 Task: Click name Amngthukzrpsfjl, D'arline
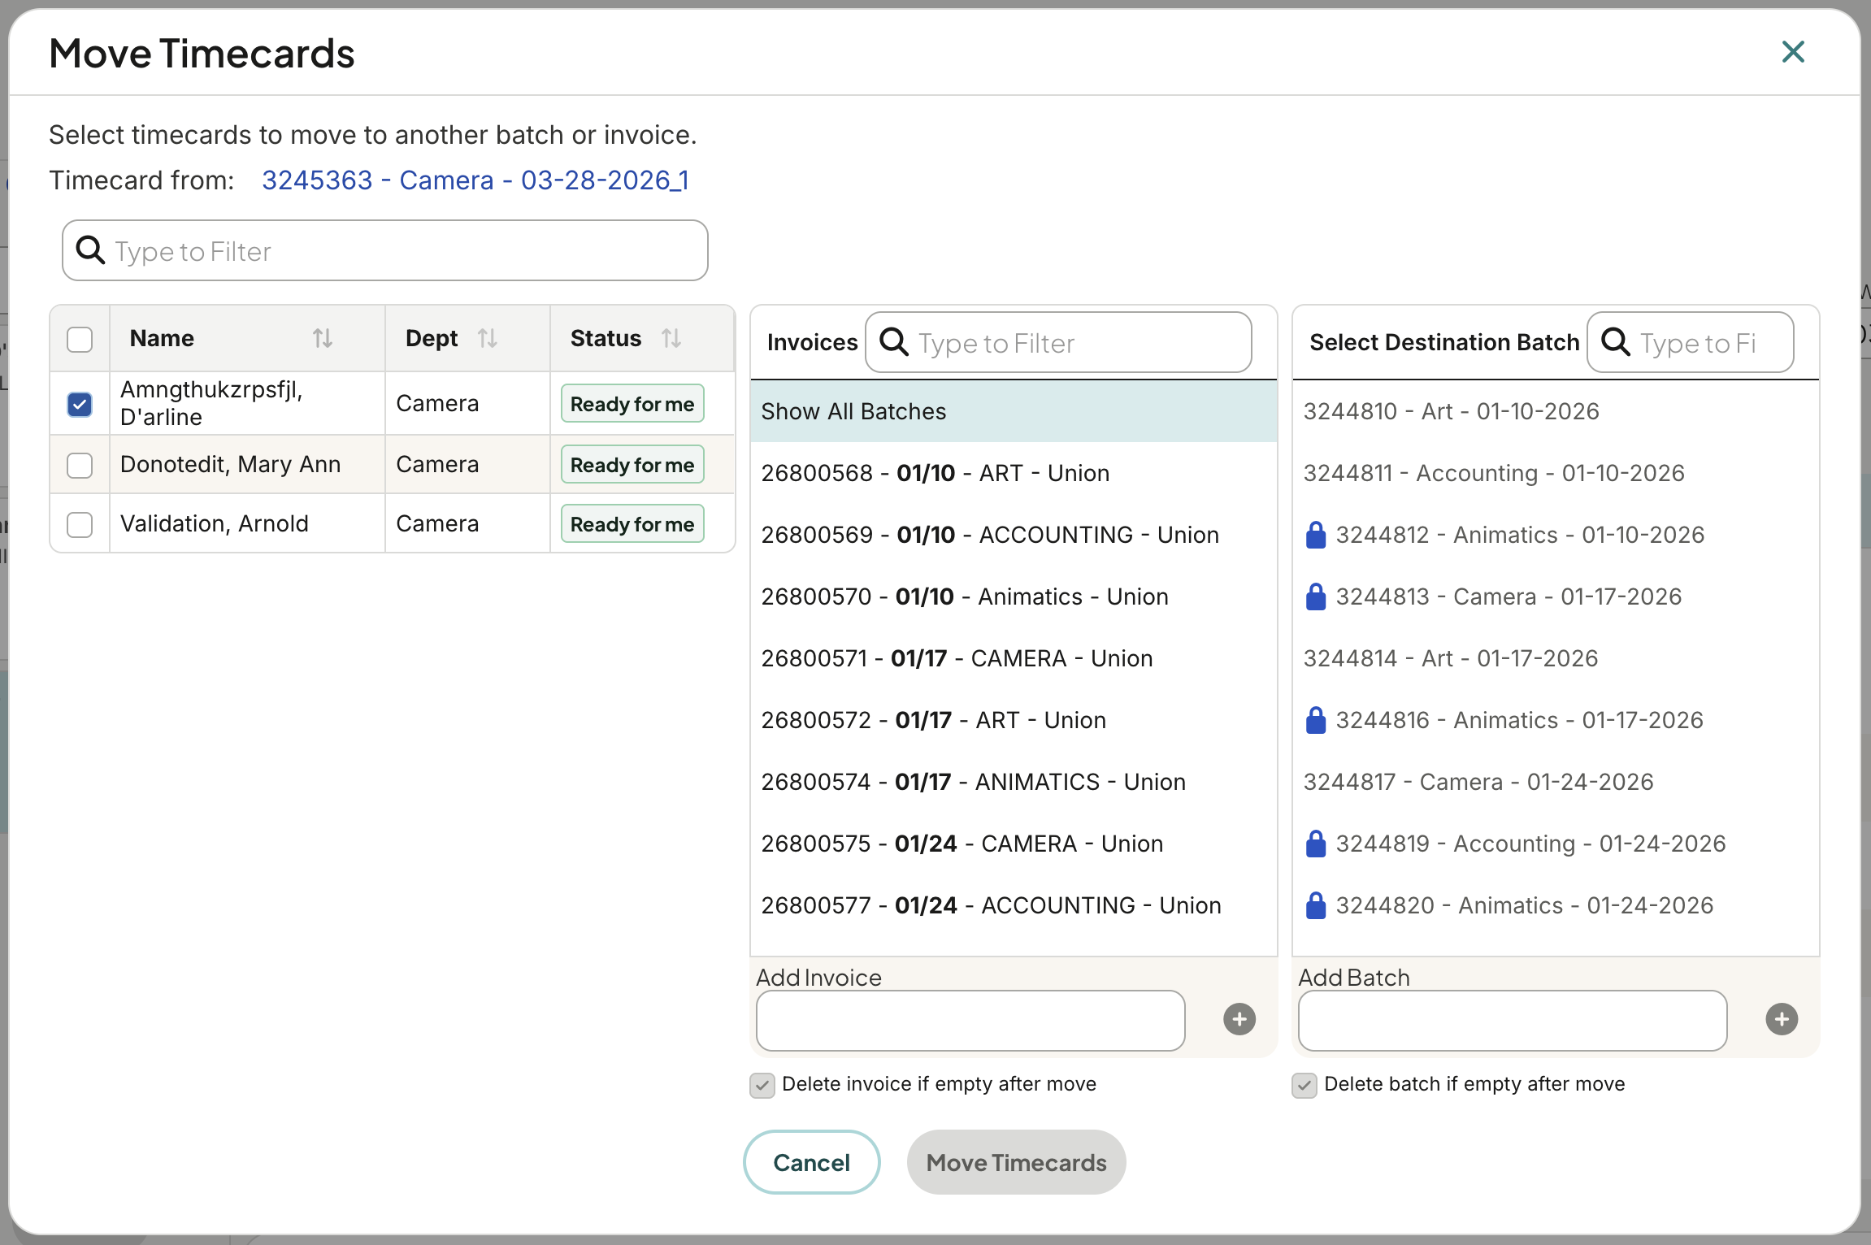pyautogui.click(x=211, y=403)
